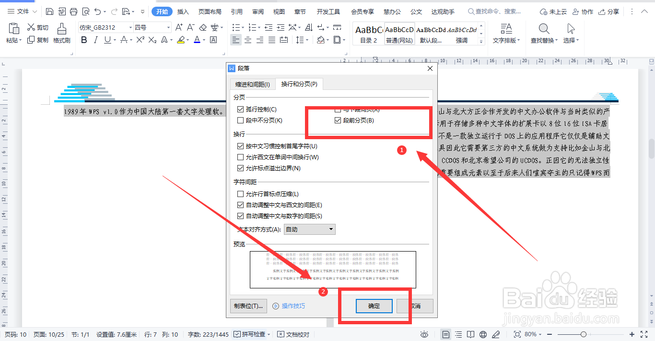Clear formatting with eraser icon
This screenshot has height=341, width=655.
coord(203,28)
